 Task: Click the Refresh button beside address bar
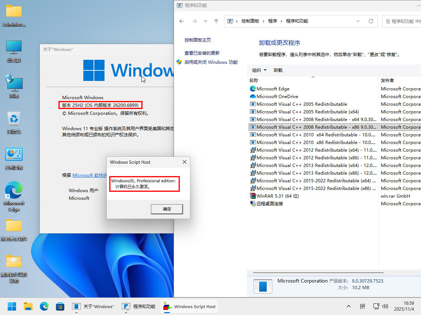371,21
